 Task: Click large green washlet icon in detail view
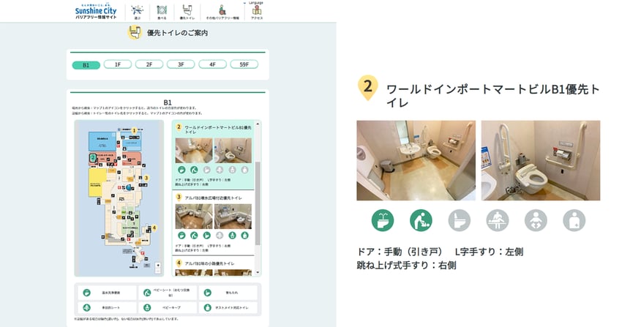(383, 220)
